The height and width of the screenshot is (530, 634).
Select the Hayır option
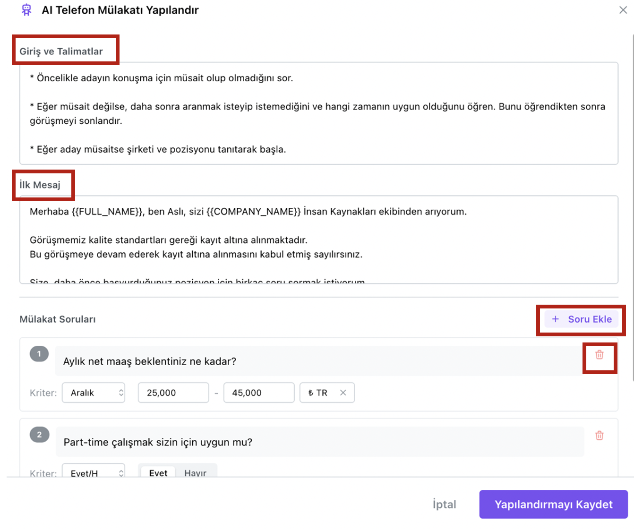coord(195,472)
